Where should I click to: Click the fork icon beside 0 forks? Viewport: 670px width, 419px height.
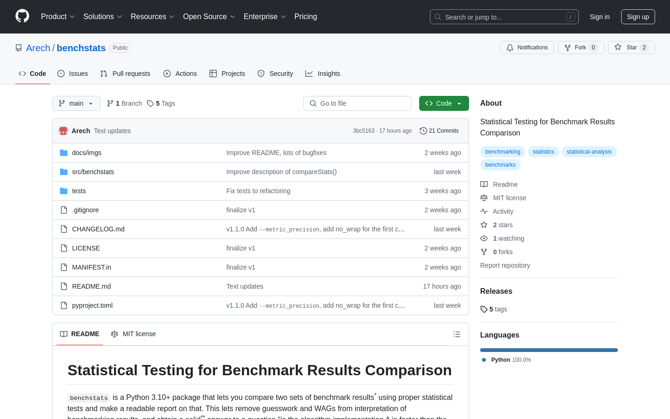484,252
